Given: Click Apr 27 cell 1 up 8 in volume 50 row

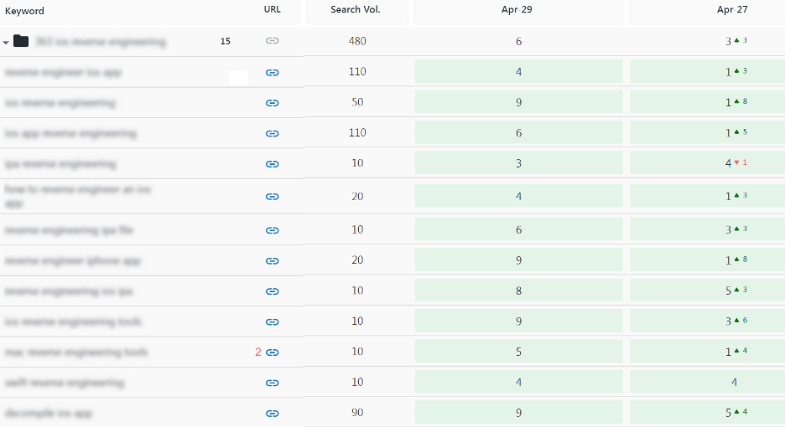Looking at the screenshot, I should [707, 102].
